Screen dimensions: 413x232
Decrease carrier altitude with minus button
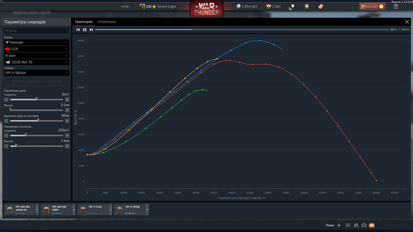(6, 146)
